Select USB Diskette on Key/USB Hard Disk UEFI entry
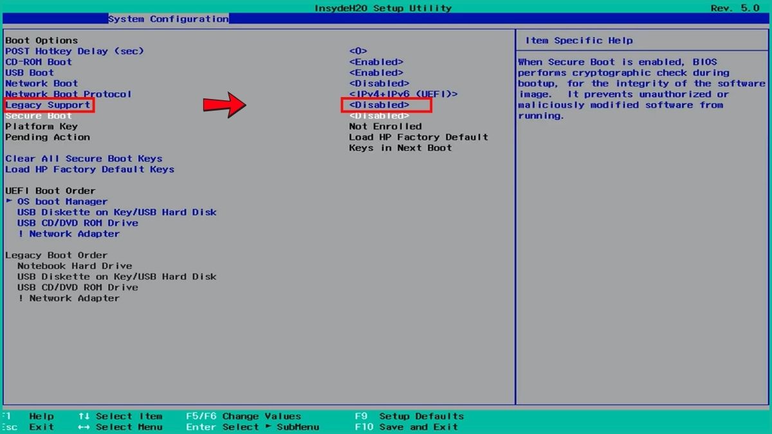This screenshot has height=434, width=772. click(117, 212)
